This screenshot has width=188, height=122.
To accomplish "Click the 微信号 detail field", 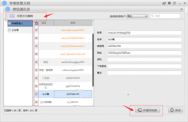I will click(144, 46).
